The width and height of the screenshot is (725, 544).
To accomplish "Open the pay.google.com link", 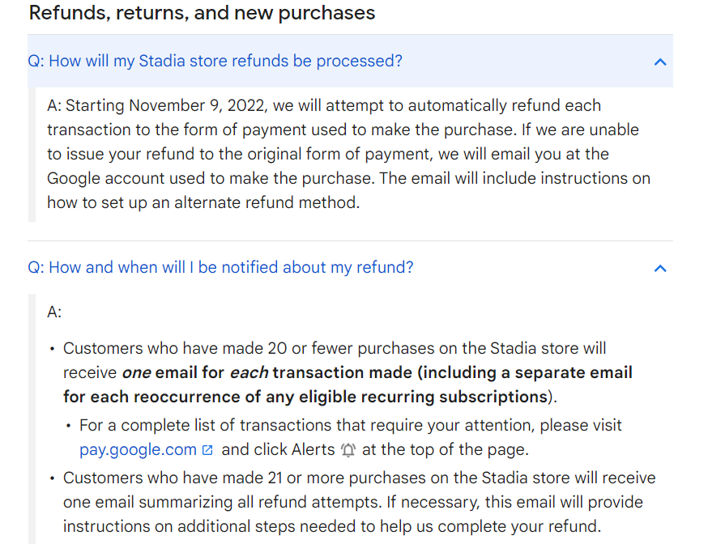I will point(138,449).
